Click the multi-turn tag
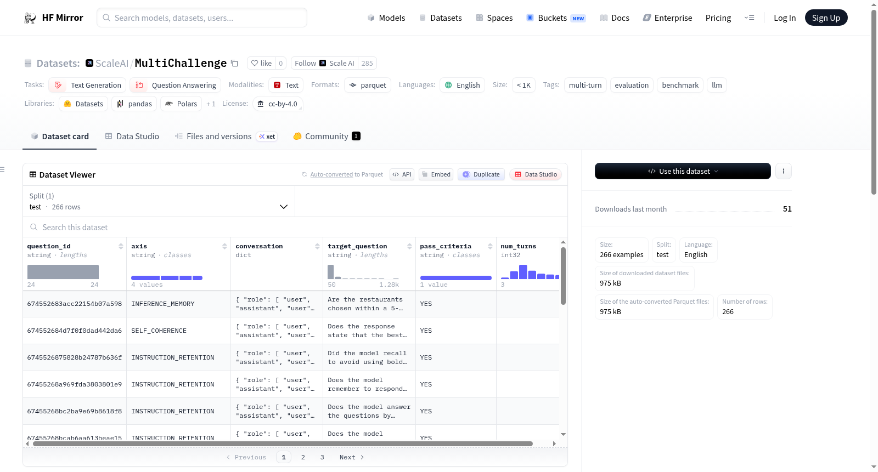This screenshot has height=472, width=878. (586, 86)
